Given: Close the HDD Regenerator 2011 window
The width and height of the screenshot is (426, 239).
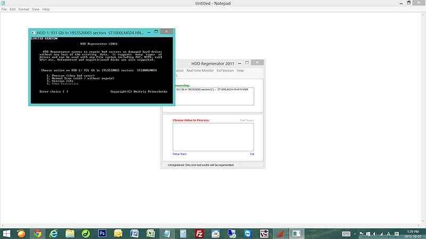Looking at the screenshot, I should [x=257, y=63].
